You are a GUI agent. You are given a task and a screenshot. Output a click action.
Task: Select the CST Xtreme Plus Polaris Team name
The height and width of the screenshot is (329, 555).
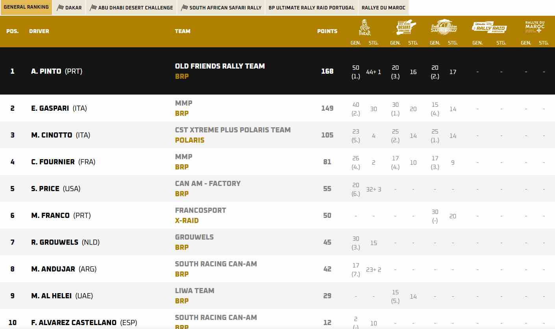pos(233,130)
